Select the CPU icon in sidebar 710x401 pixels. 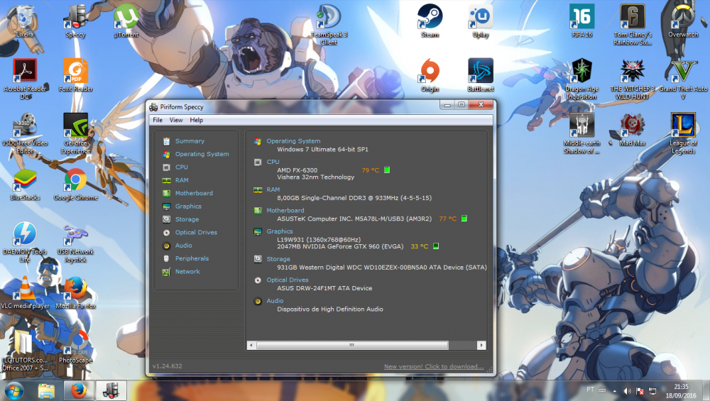pyautogui.click(x=166, y=167)
